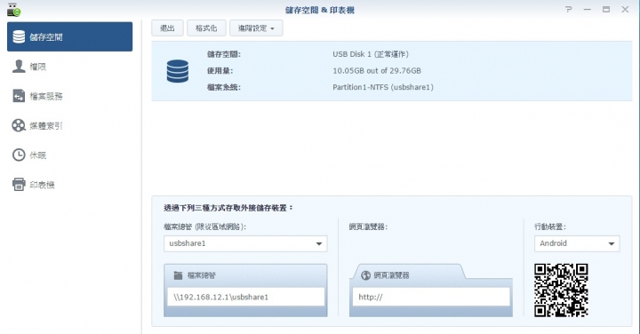Click the globe icon on 網頁瀏覽器 tab
The image size is (640, 334).
click(x=365, y=275)
